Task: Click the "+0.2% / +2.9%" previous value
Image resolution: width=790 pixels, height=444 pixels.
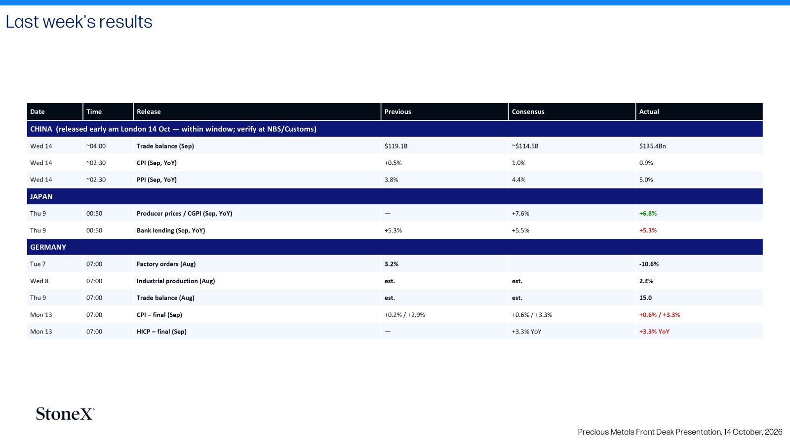Action: [x=404, y=315]
